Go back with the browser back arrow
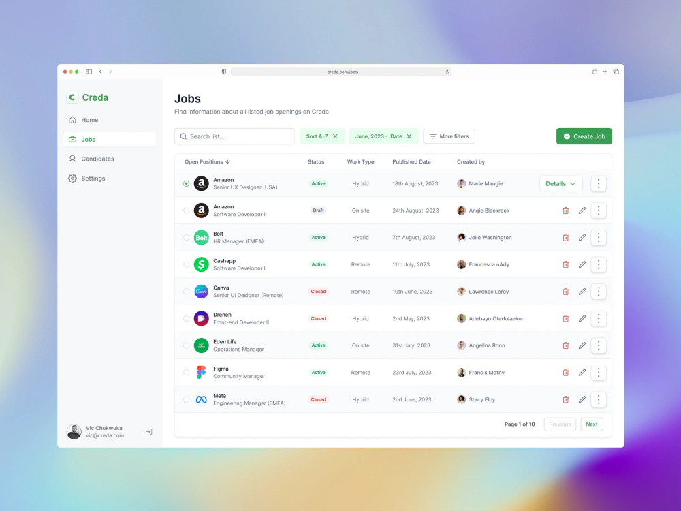The width and height of the screenshot is (681, 511). (100, 72)
